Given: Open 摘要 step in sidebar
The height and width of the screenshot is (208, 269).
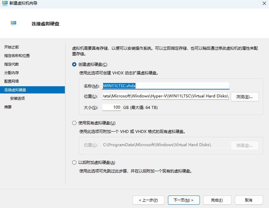Looking at the screenshot, I should click(8, 107).
